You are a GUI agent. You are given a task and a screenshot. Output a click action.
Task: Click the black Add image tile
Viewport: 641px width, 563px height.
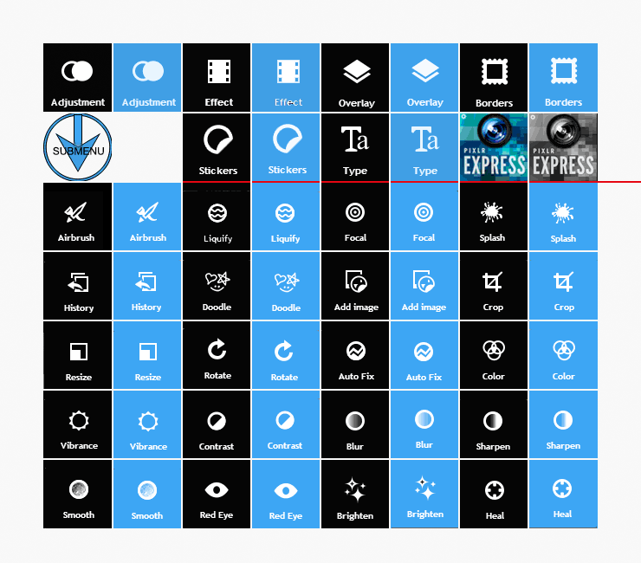355,286
